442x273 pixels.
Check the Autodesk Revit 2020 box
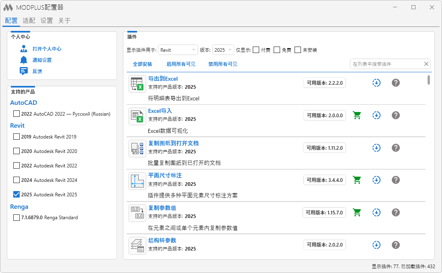coord(16,151)
